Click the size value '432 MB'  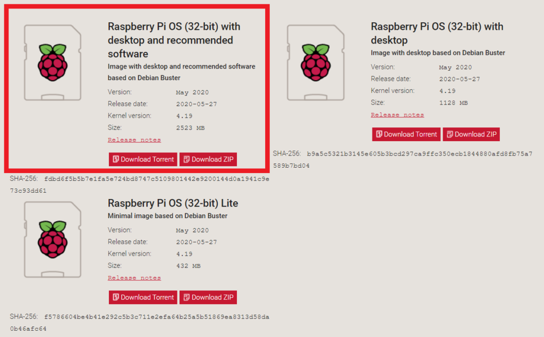click(x=188, y=266)
